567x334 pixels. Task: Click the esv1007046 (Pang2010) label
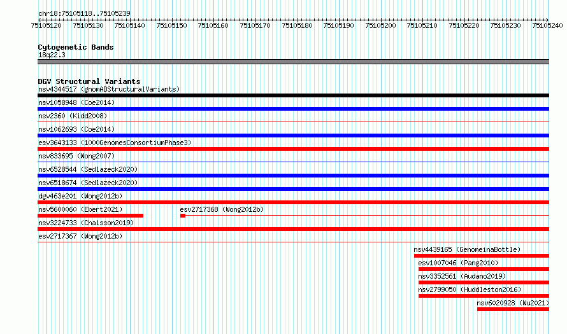(458, 263)
